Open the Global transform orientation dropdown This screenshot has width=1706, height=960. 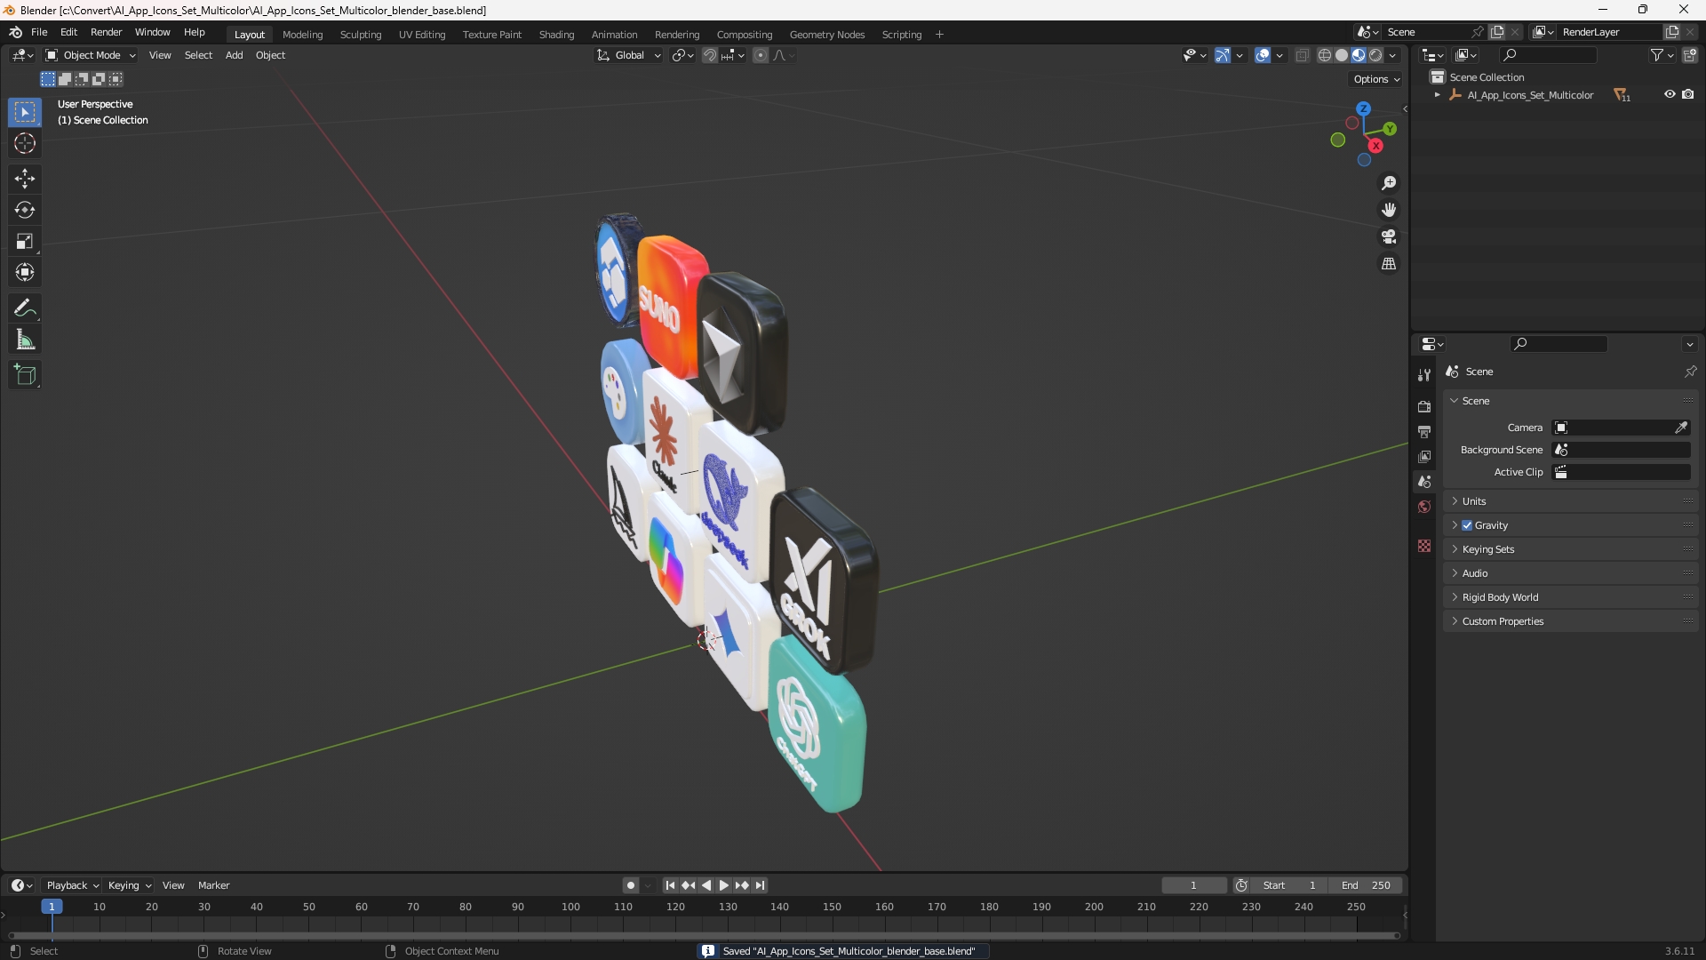point(628,55)
